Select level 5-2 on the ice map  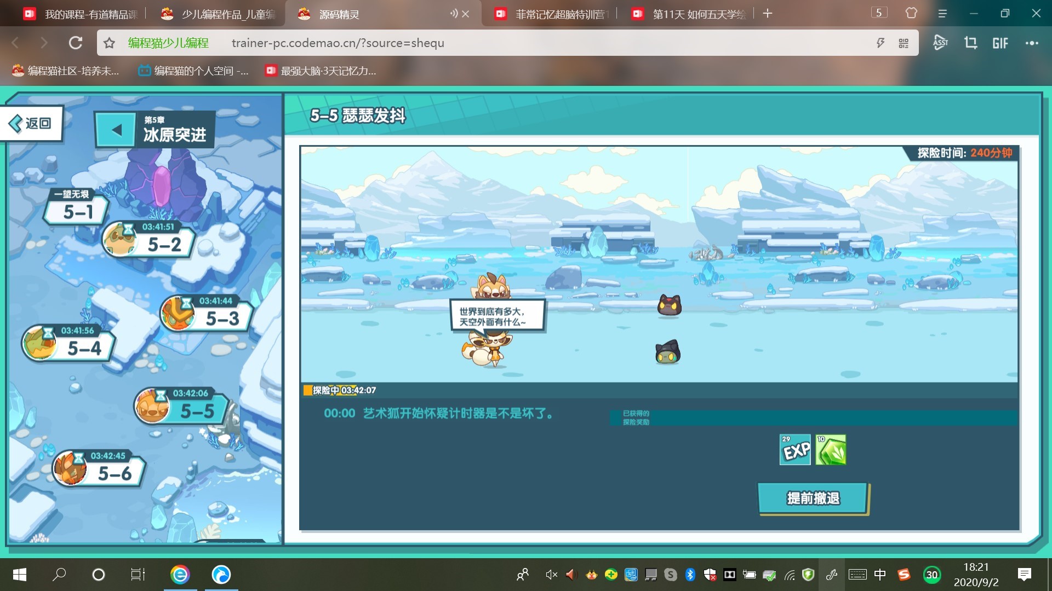click(149, 240)
